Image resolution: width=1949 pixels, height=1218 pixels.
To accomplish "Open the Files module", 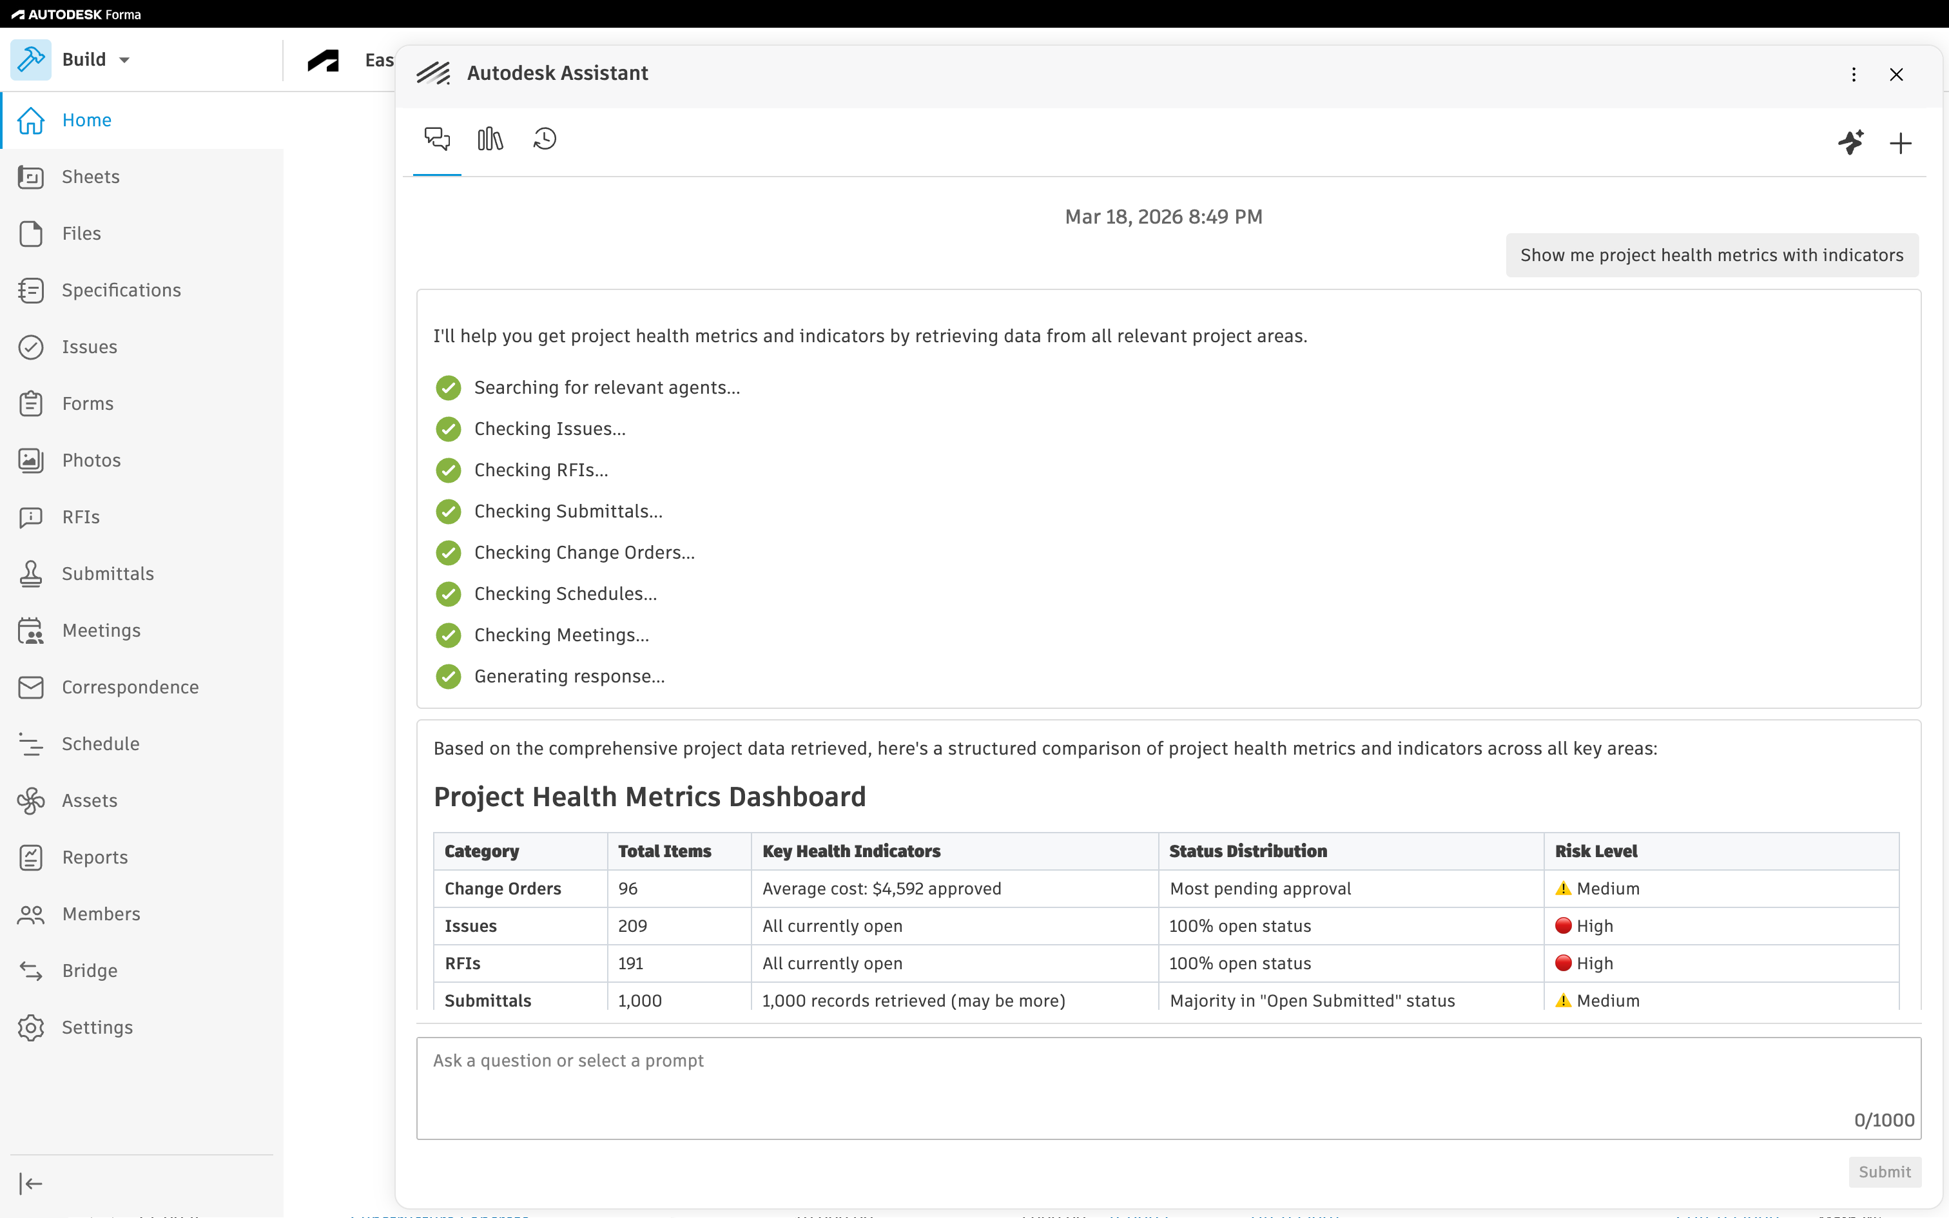I will point(142,233).
